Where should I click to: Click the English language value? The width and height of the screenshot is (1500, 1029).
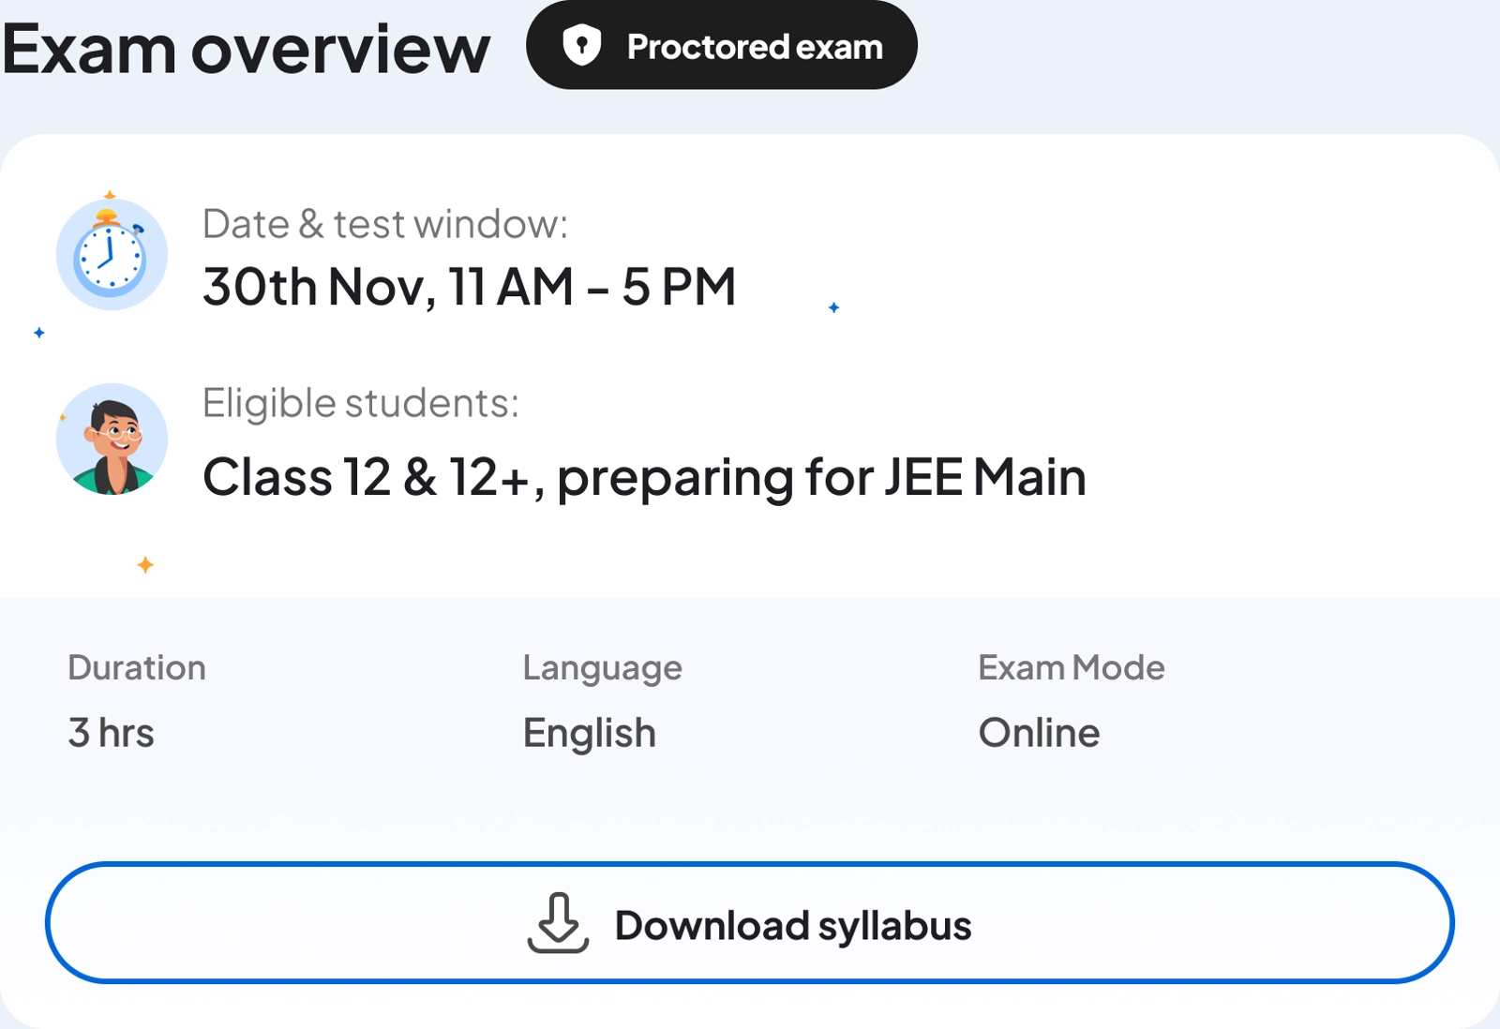[x=589, y=733]
